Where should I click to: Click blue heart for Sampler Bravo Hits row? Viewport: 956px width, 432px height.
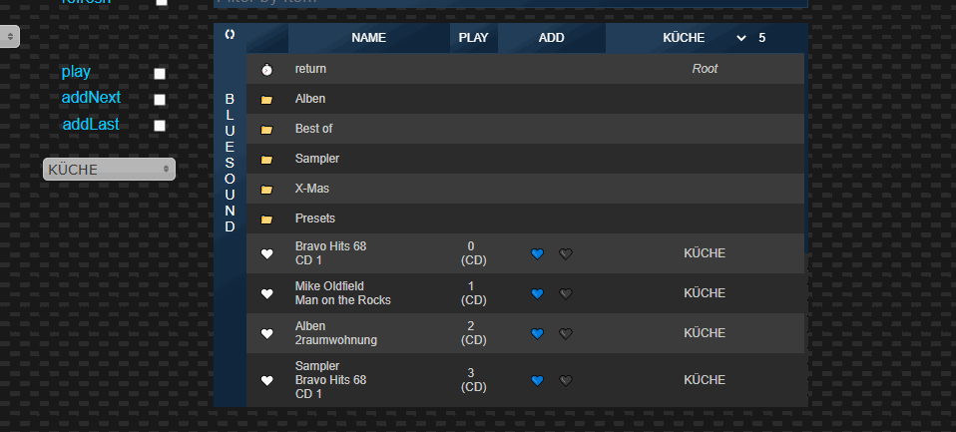537,381
